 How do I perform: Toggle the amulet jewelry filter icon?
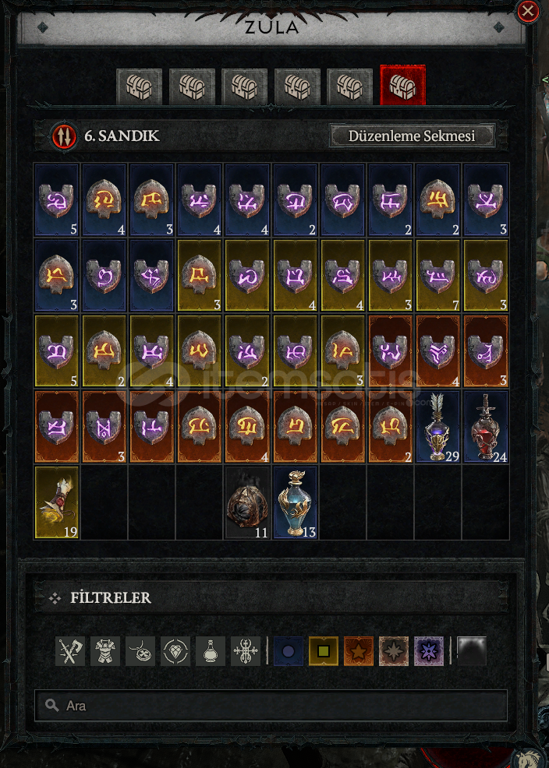(140, 651)
